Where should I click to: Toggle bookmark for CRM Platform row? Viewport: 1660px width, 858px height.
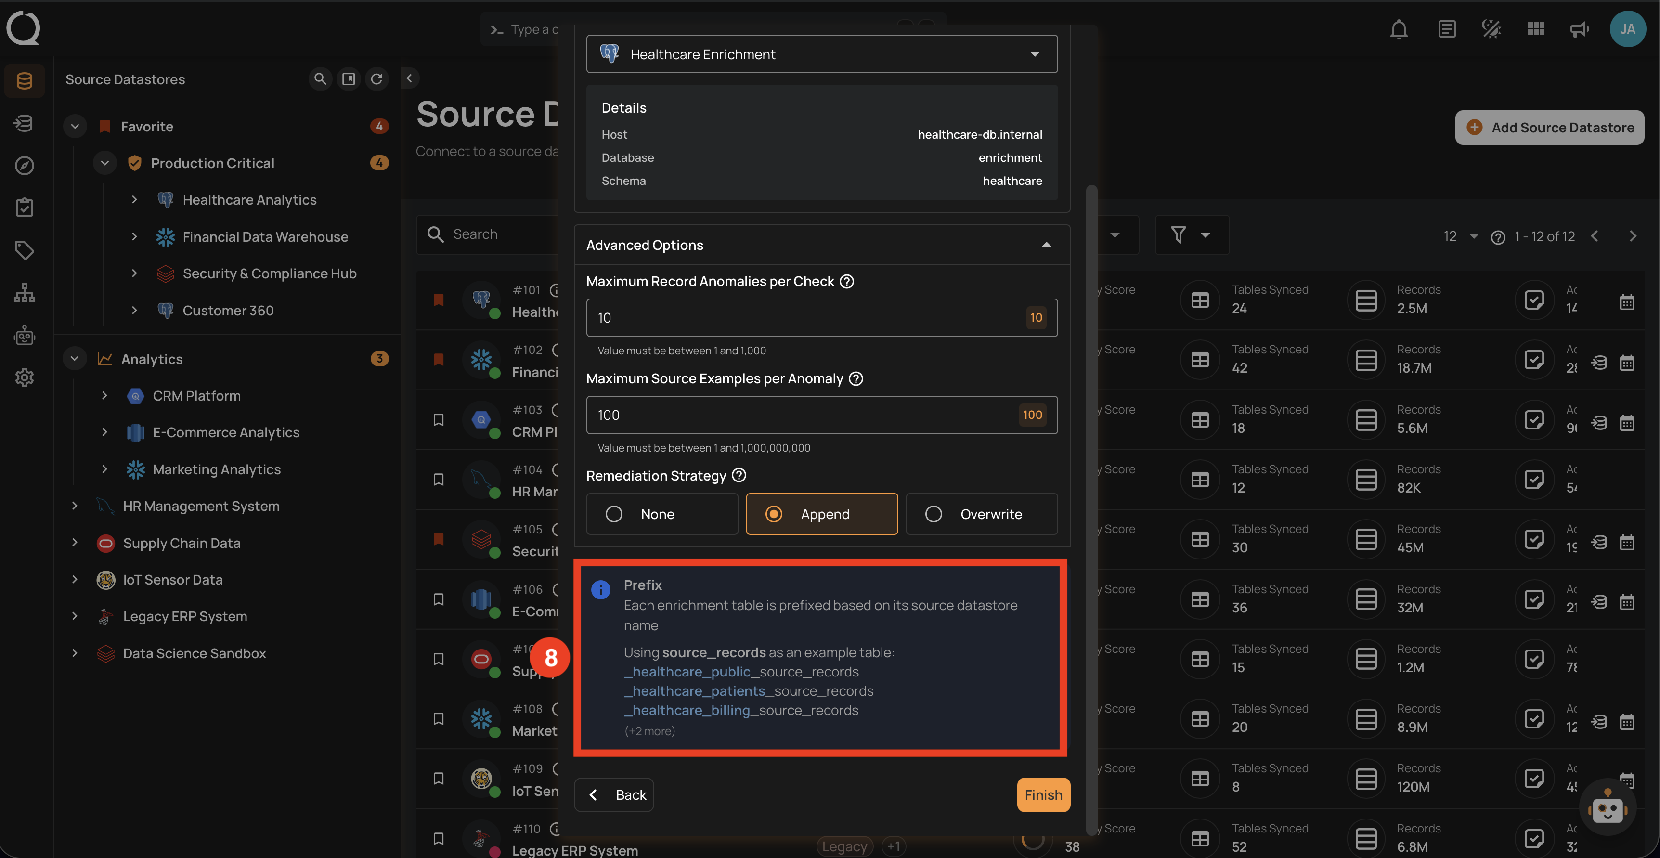click(438, 420)
